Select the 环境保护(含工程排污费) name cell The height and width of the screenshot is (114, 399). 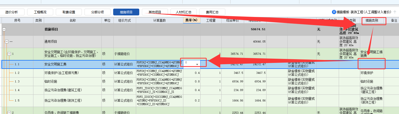point(73,73)
